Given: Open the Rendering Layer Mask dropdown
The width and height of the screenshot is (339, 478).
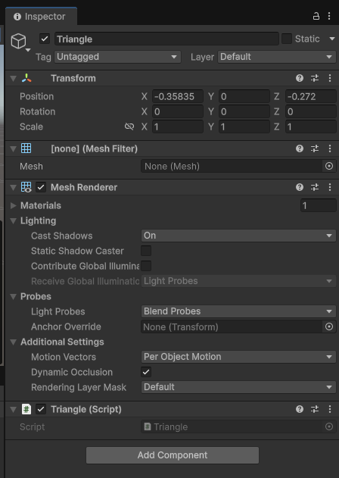Looking at the screenshot, I should (238, 387).
